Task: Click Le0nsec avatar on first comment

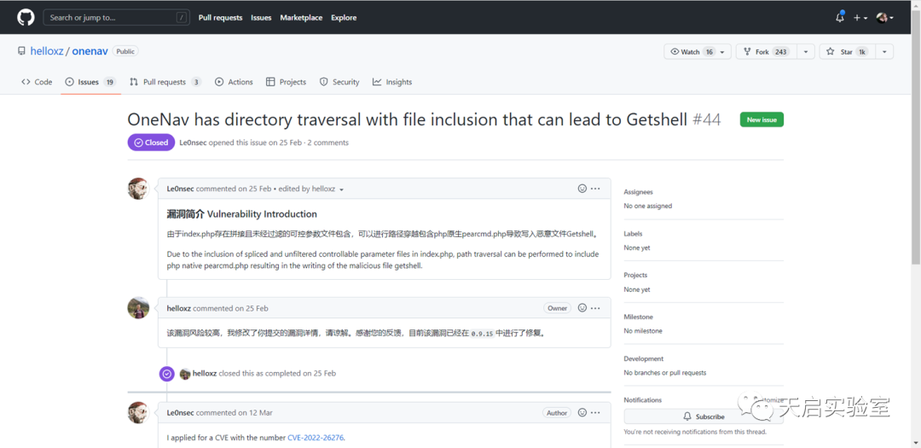Action: click(x=139, y=189)
